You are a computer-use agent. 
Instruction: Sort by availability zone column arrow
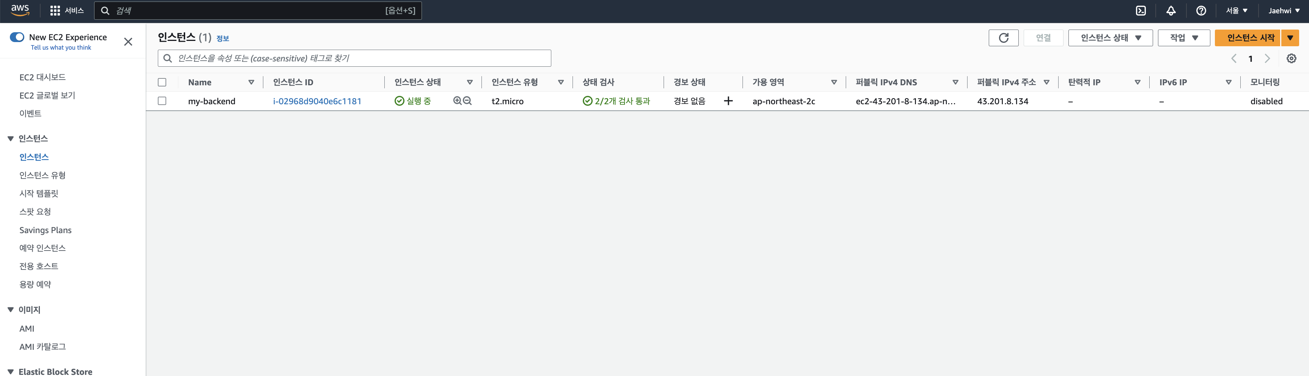point(834,82)
